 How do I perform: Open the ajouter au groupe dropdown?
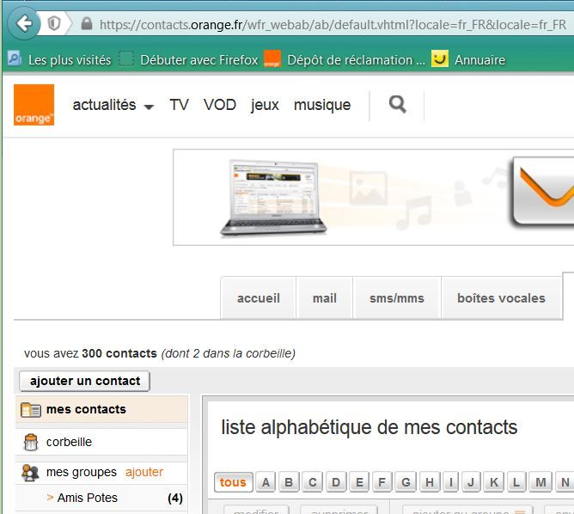(467, 510)
